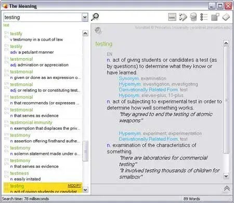Click the MODIFY link on testing entry
Screen dimensions: 234x203
point(74,186)
